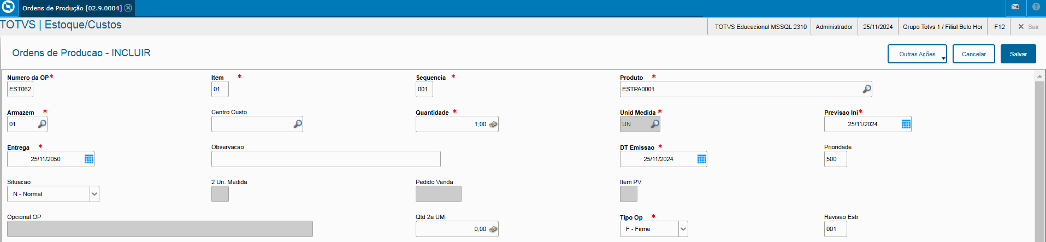
Task: Open the Outras Ações menu button
Action: [x=917, y=54]
